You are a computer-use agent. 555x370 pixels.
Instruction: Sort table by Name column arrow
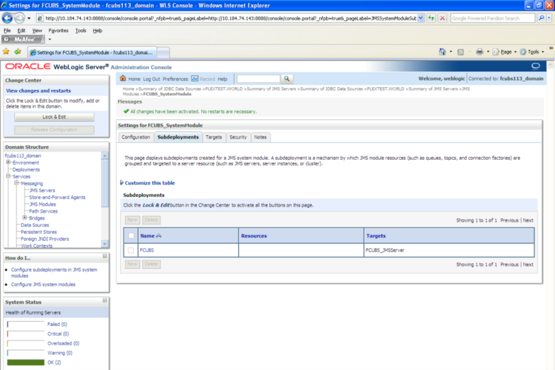click(x=158, y=236)
